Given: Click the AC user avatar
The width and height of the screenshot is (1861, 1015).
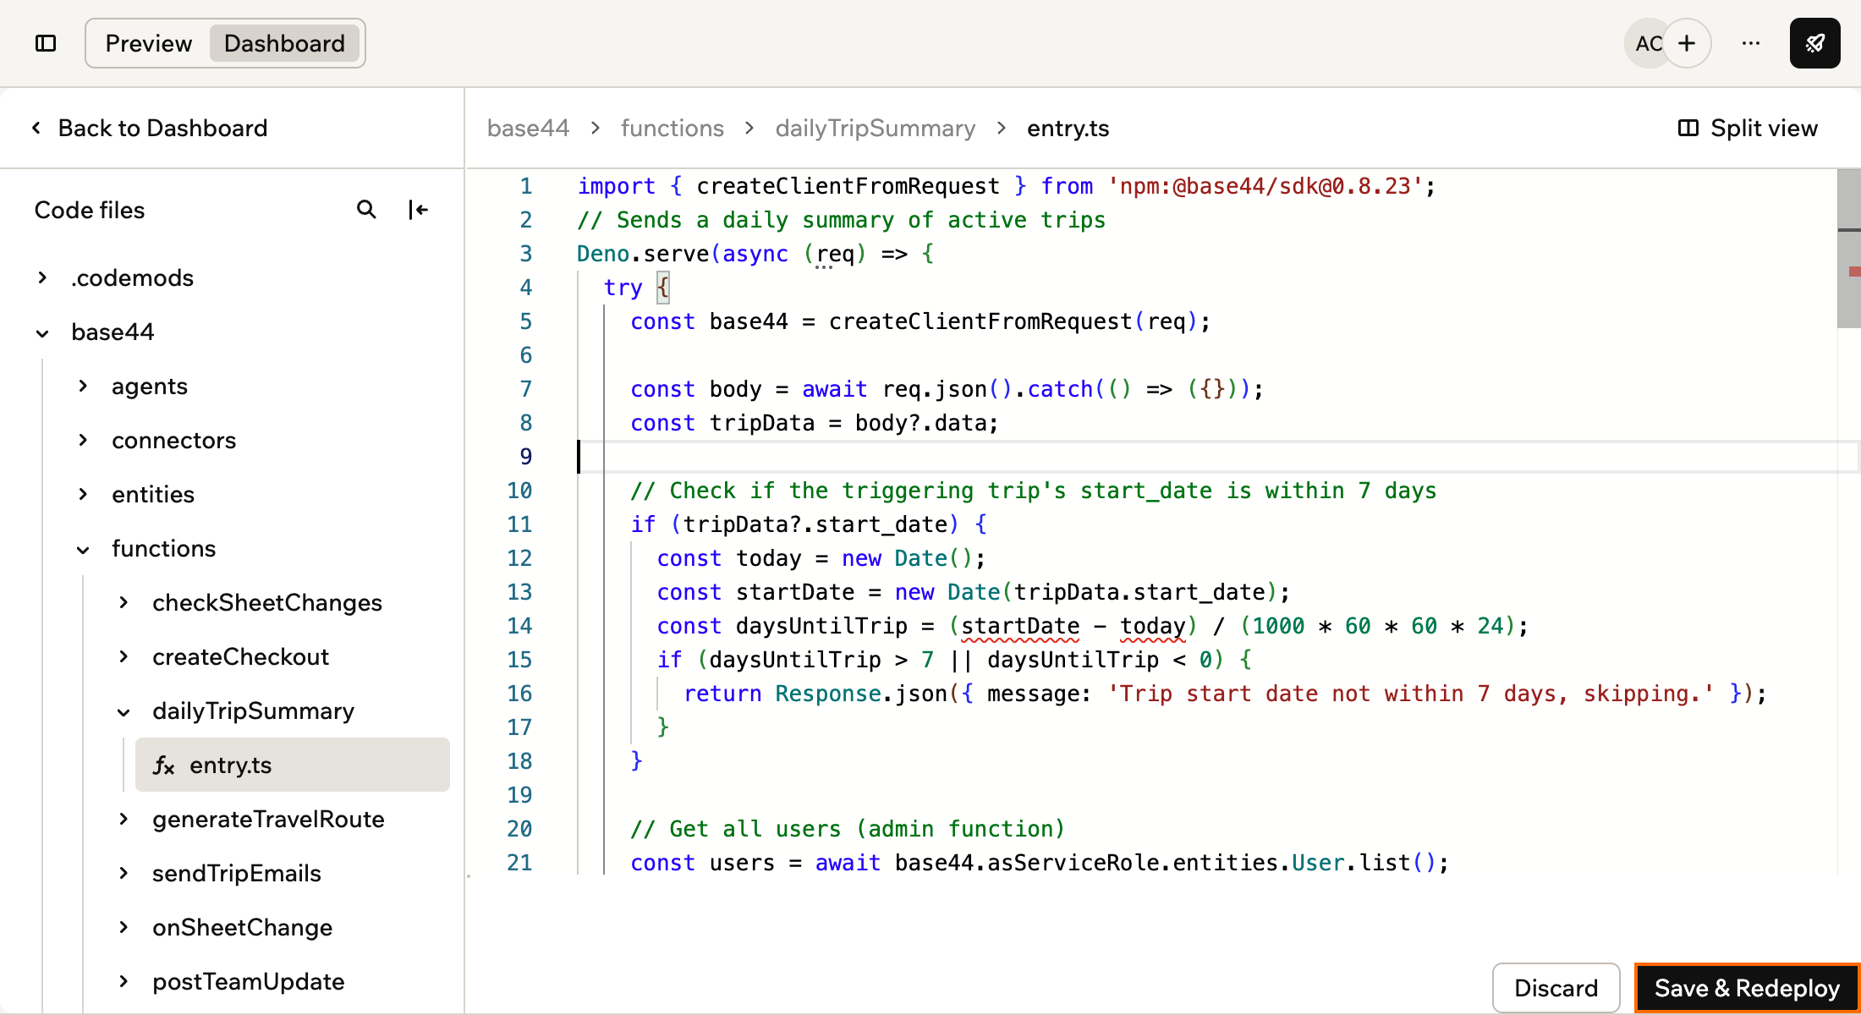Looking at the screenshot, I should pyautogui.click(x=1646, y=43).
